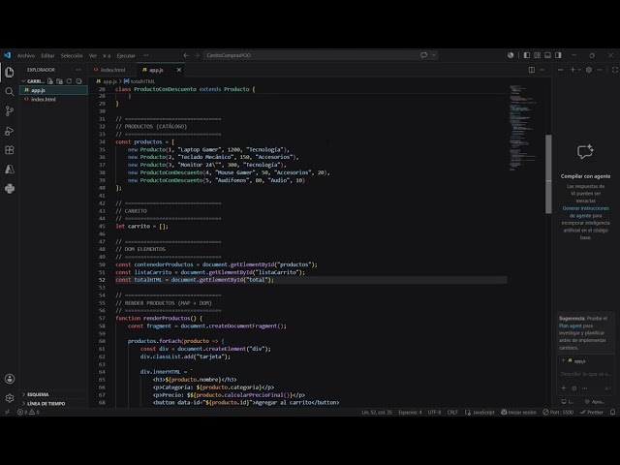The height and width of the screenshot is (465, 620).
Task: Click Port: 5500 in status bar
Action: pyautogui.click(x=558, y=412)
